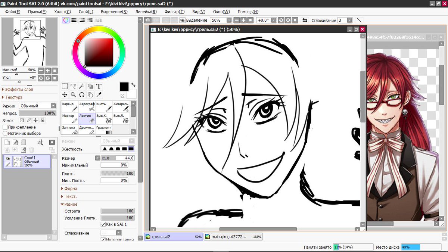This screenshot has width=448, height=252.
Task: Toggle the Выделение eye visibility button
Action: click(183, 20)
